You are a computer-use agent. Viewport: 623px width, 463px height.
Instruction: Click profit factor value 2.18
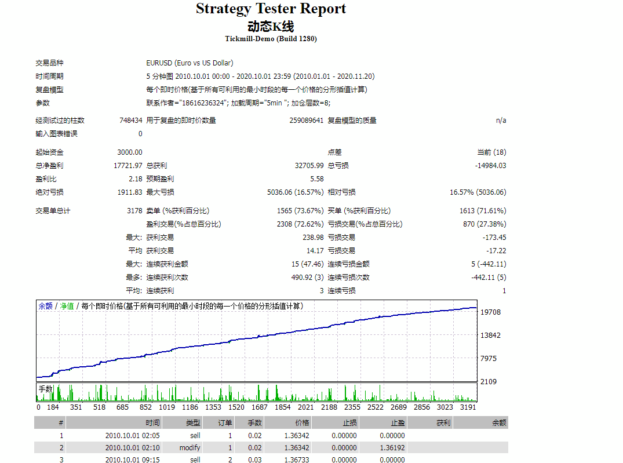point(136,179)
